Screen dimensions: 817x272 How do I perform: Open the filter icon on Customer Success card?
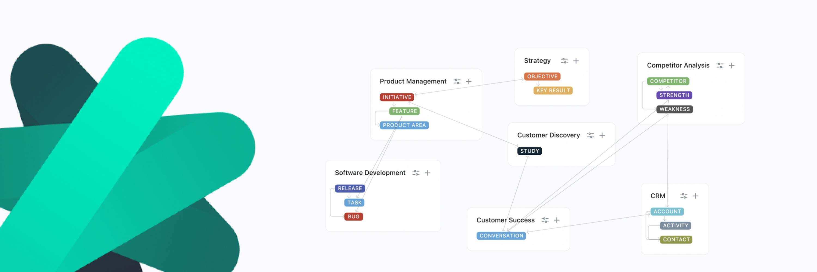click(x=545, y=220)
